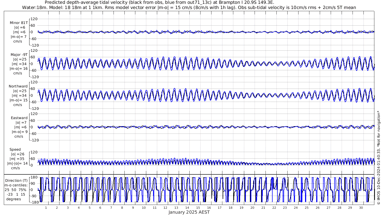Select the 'Minor 81T' panel label

[x=19, y=23]
